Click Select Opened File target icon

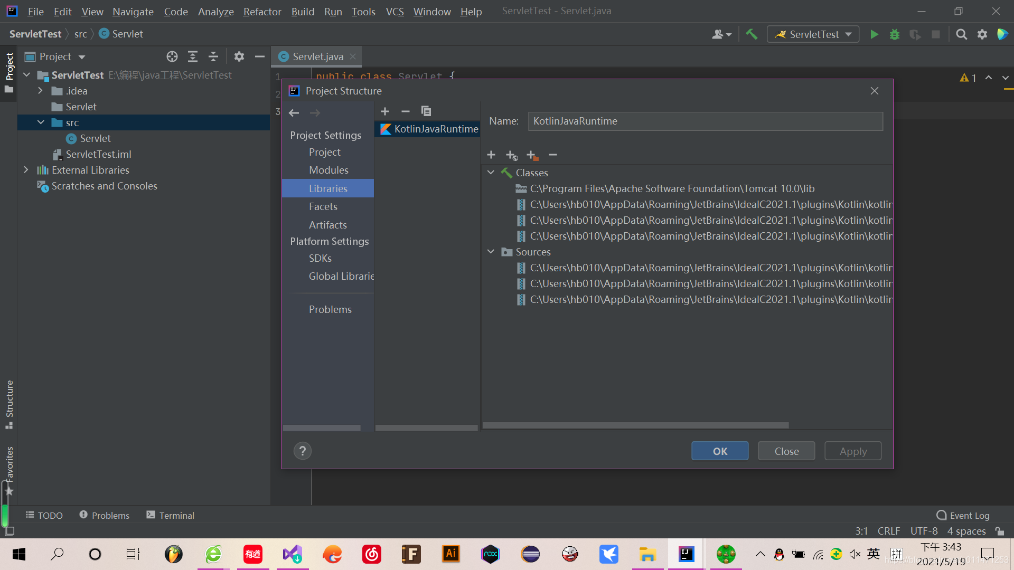point(172,56)
